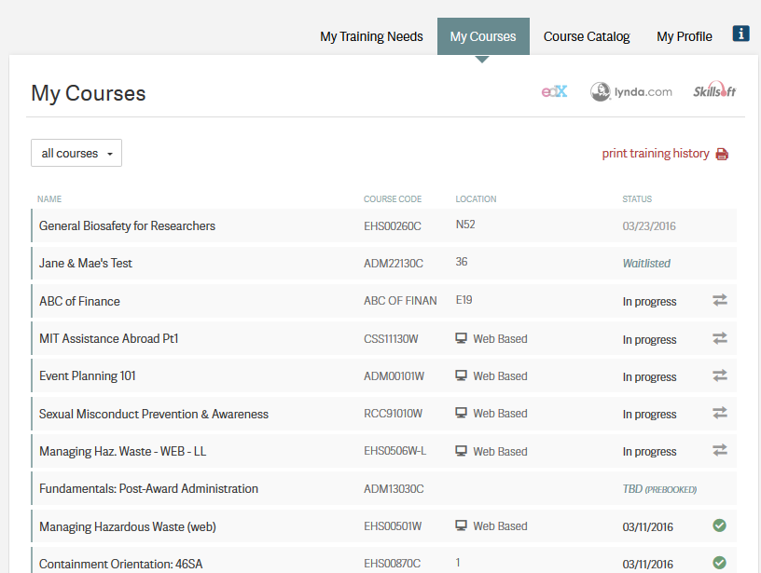Click status date 03/23/2016
This screenshot has width=761, height=573.
(x=649, y=225)
